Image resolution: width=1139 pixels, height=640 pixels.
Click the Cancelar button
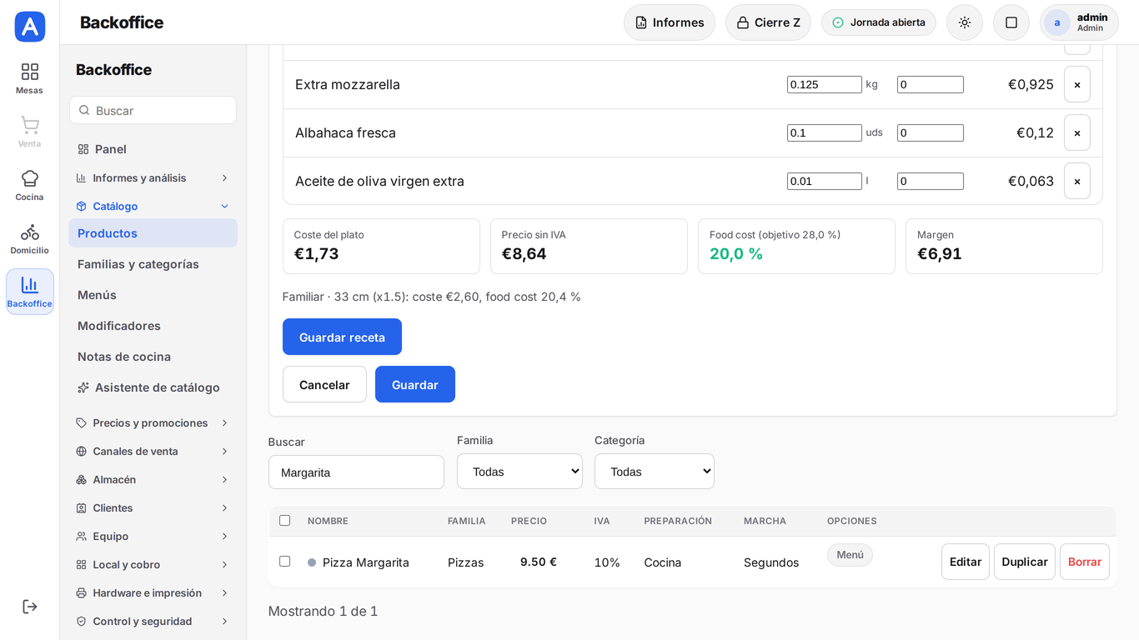click(324, 384)
